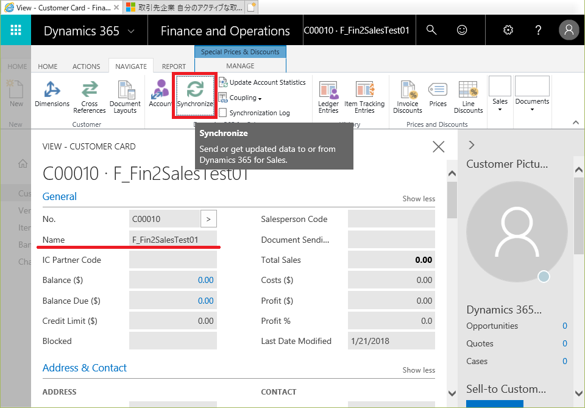Click the FactBox scrollbar down arrow
The width and height of the screenshot is (585, 408).
pyautogui.click(x=579, y=393)
